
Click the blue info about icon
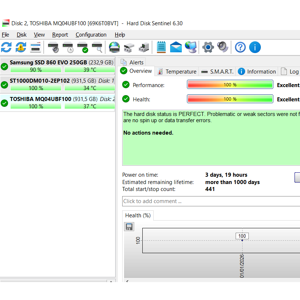[x=255, y=47]
